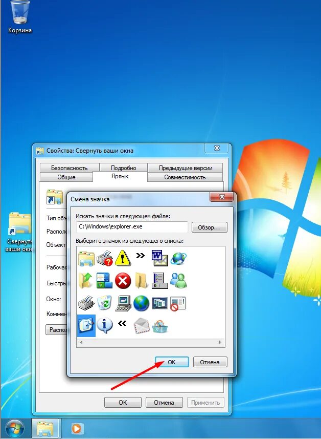Choose the Internet Explorer globe icon
The width and height of the screenshot is (321, 439).
click(179, 258)
